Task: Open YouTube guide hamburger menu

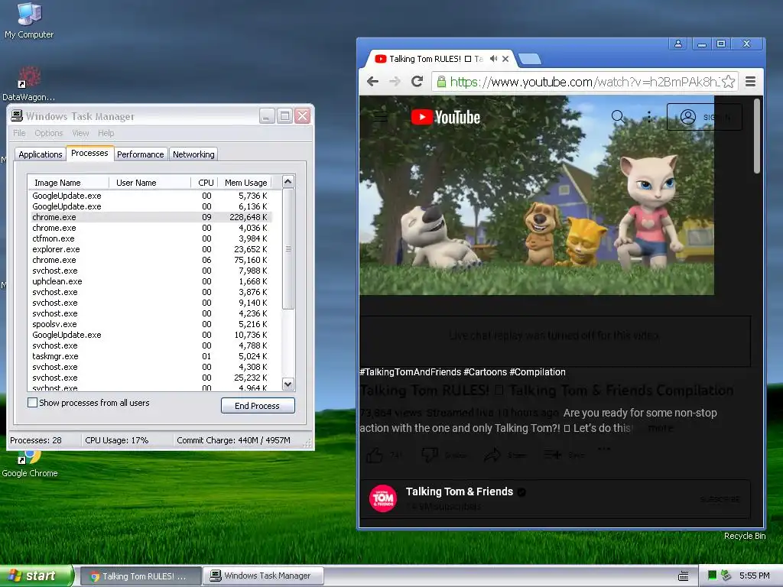Action: pyautogui.click(x=381, y=117)
